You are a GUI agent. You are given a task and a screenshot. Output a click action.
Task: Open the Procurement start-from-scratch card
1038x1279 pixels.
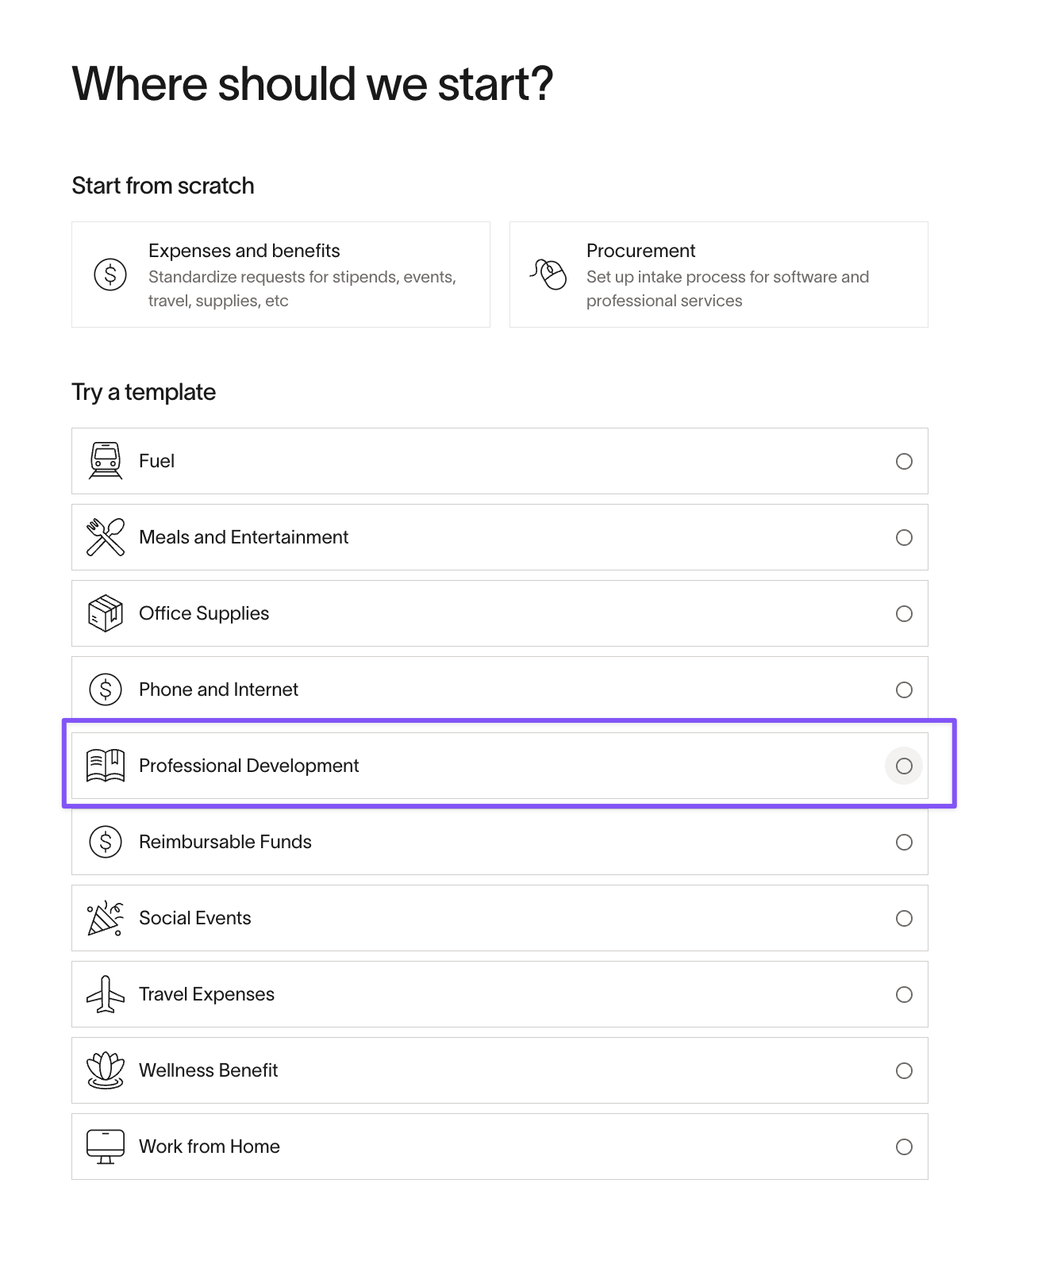[x=719, y=275]
